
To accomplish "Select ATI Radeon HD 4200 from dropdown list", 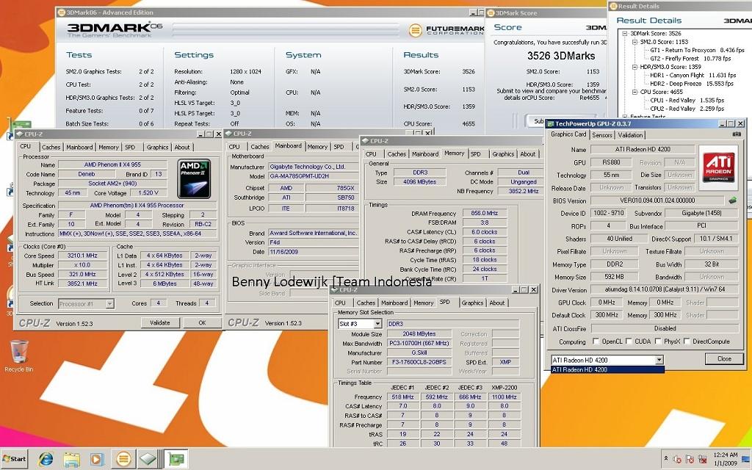I will click(x=607, y=370).
